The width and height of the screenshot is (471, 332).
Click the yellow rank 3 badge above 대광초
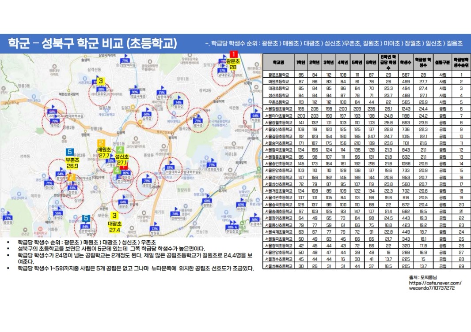tap(114, 216)
